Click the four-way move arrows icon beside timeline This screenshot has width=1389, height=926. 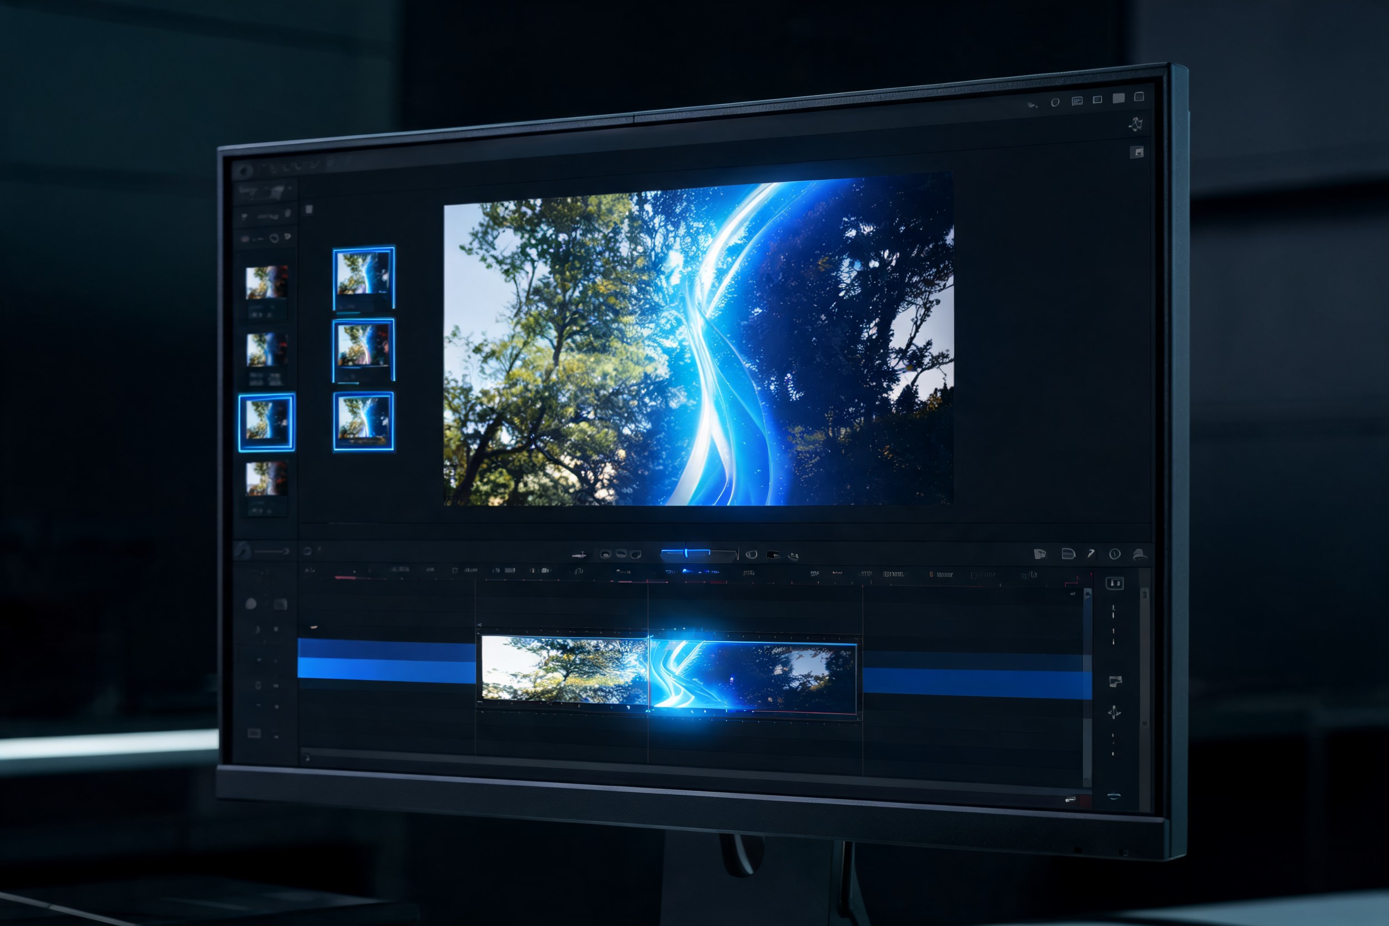pyautogui.click(x=1115, y=713)
